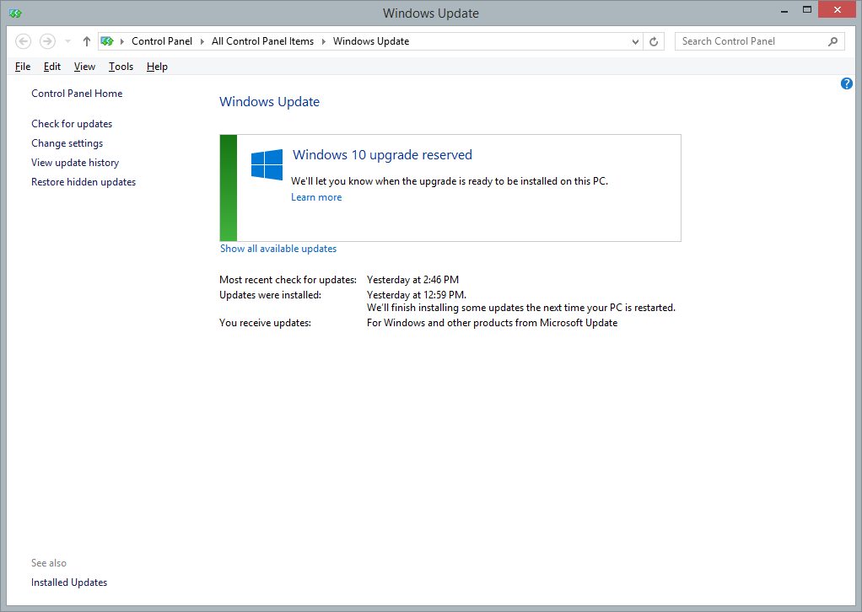Viewport: 862px width, 612px height.
Task: Open Learn more about Windows 10 upgrade
Action: click(x=316, y=197)
